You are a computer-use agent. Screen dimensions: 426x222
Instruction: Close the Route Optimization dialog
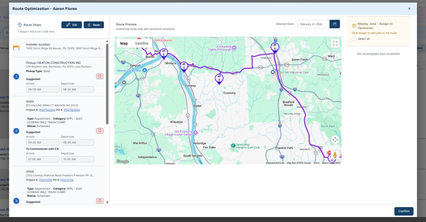409,9
